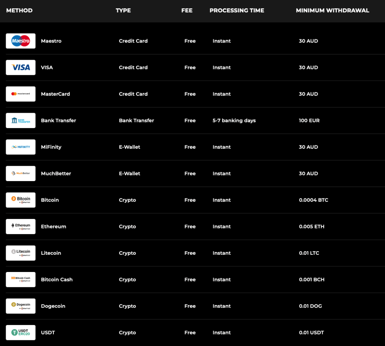Select the MINIMUM WITHDRAWAL column header

pyautogui.click(x=332, y=11)
